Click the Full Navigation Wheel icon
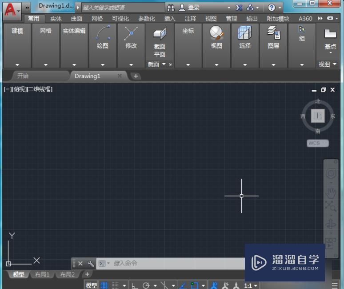344x289 pixels. click(331, 174)
